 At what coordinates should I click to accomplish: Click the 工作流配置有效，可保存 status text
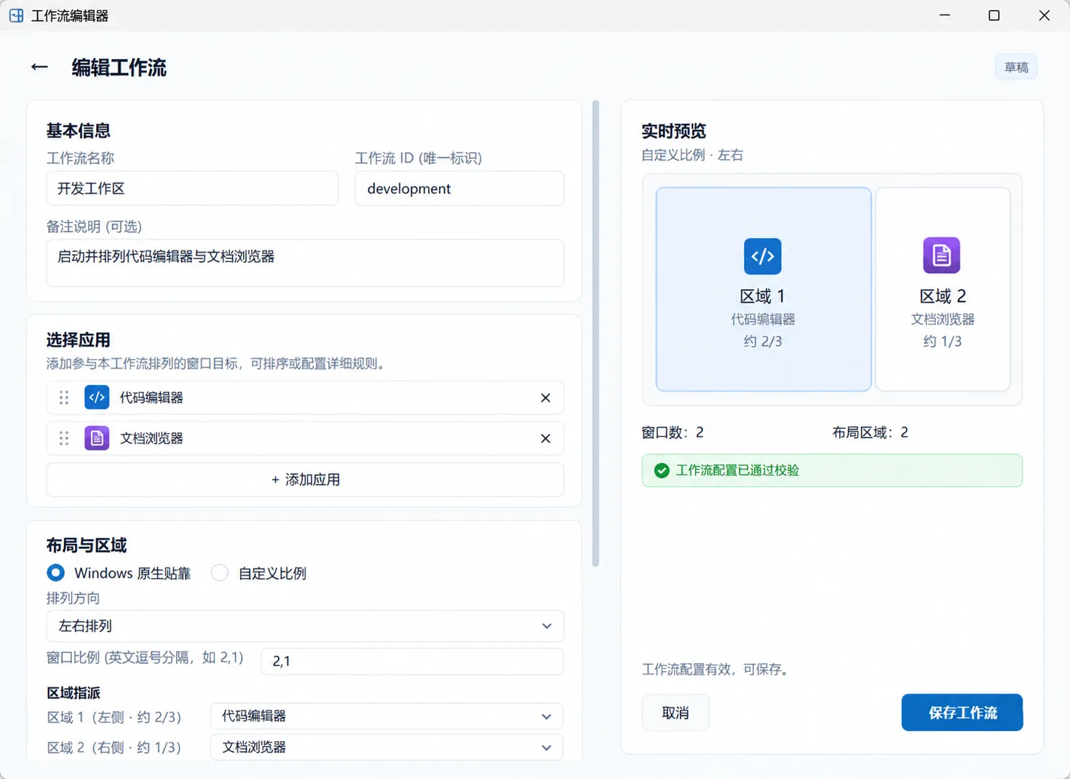[718, 669]
